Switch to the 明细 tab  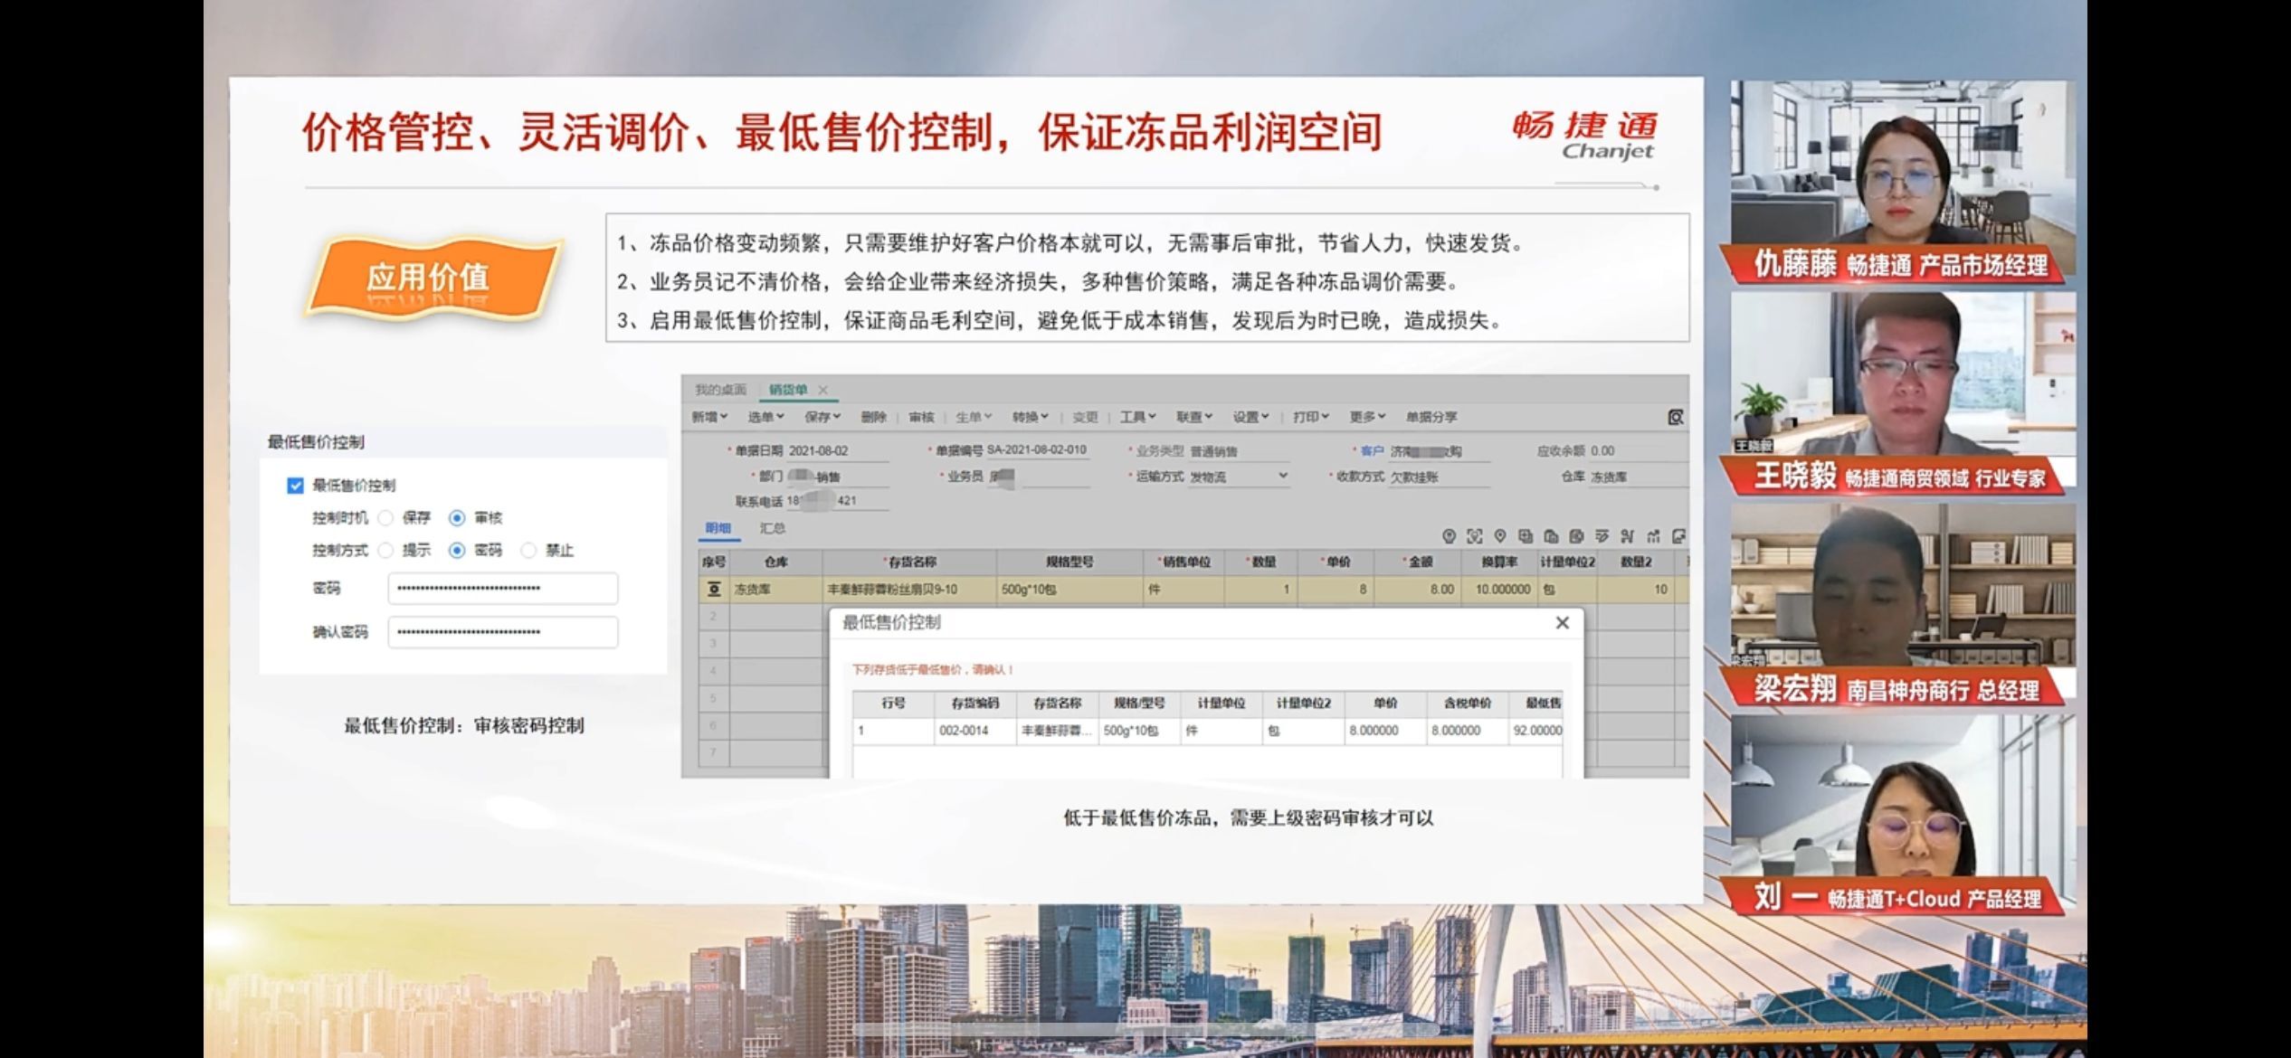click(x=718, y=528)
